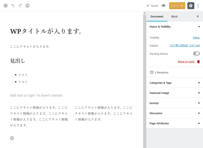Toggle the settings gear sidebar button
The image size is (203, 148).
point(191,6)
